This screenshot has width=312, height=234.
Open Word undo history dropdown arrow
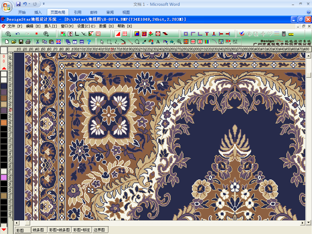point(29,4)
